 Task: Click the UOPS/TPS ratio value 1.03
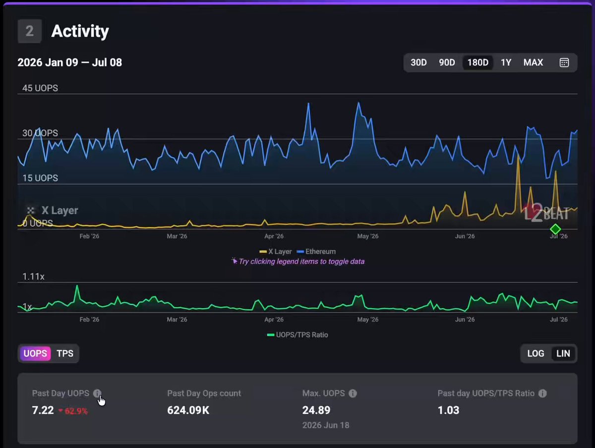[448, 410]
